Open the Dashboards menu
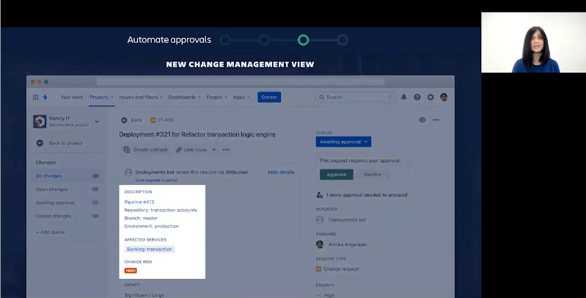The width and height of the screenshot is (586, 298). [184, 97]
